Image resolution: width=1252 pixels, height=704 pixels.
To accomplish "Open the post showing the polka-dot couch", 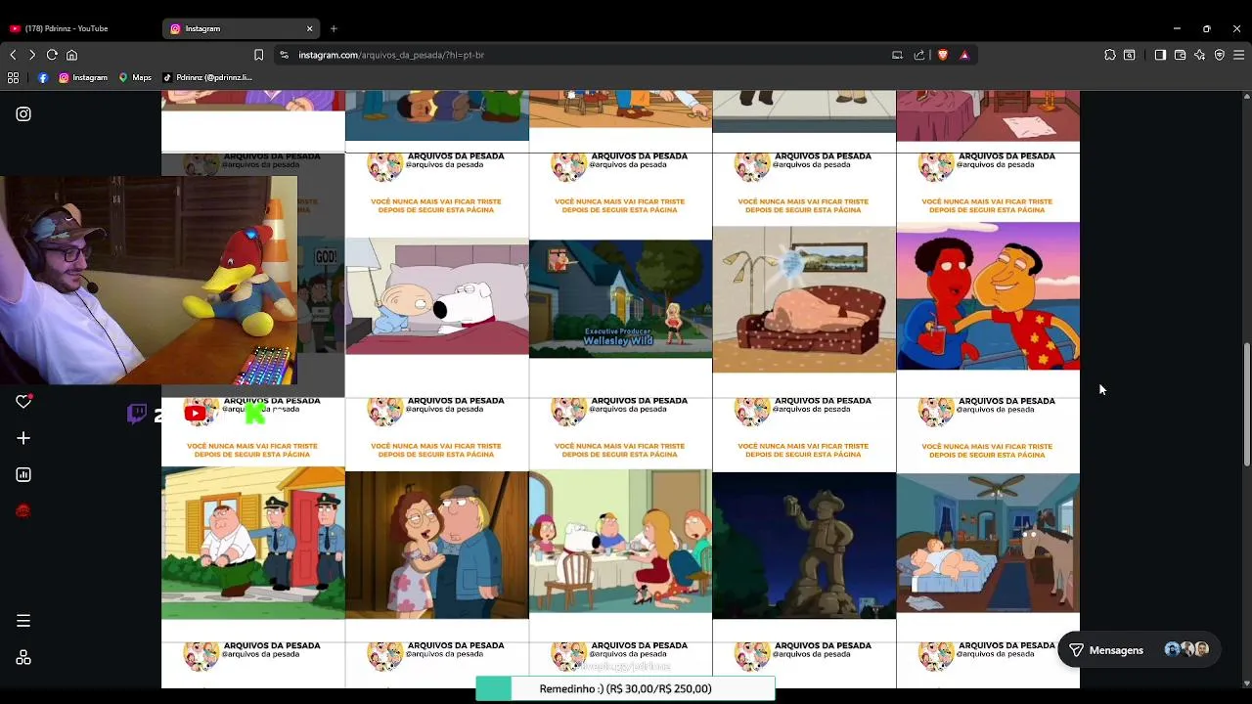I will [x=804, y=275].
